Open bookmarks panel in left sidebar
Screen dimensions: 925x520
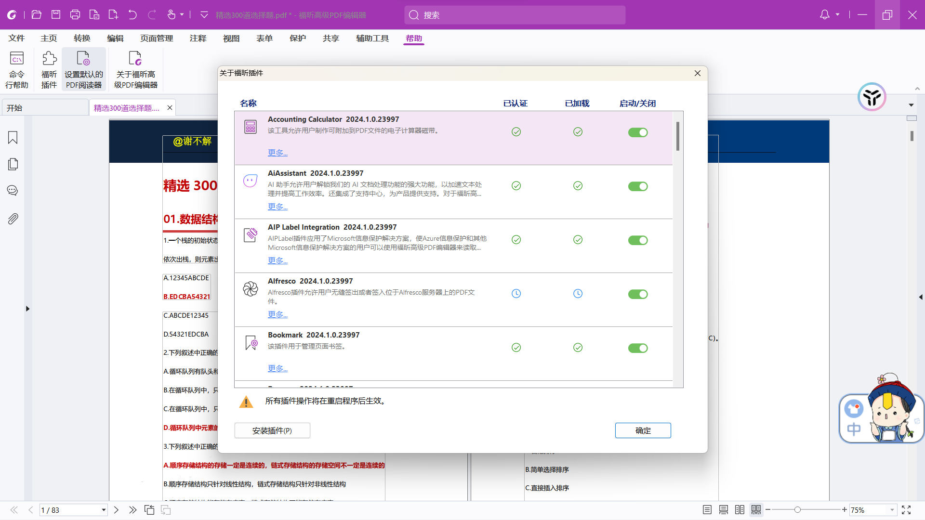coord(13,138)
